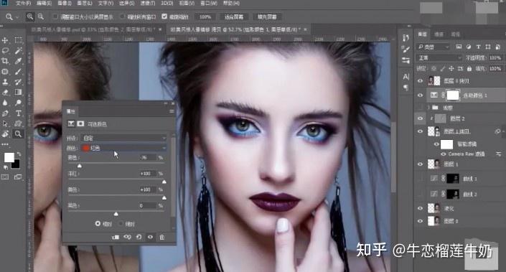Image resolution: width=506 pixels, height=272 pixels.
Task: Click the foreground color swatch
Action: point(9,157)
